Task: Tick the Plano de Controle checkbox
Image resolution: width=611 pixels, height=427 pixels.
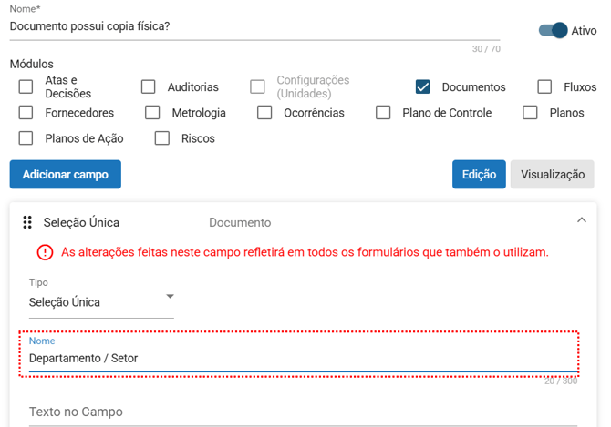Action: [x=383, y=113]
